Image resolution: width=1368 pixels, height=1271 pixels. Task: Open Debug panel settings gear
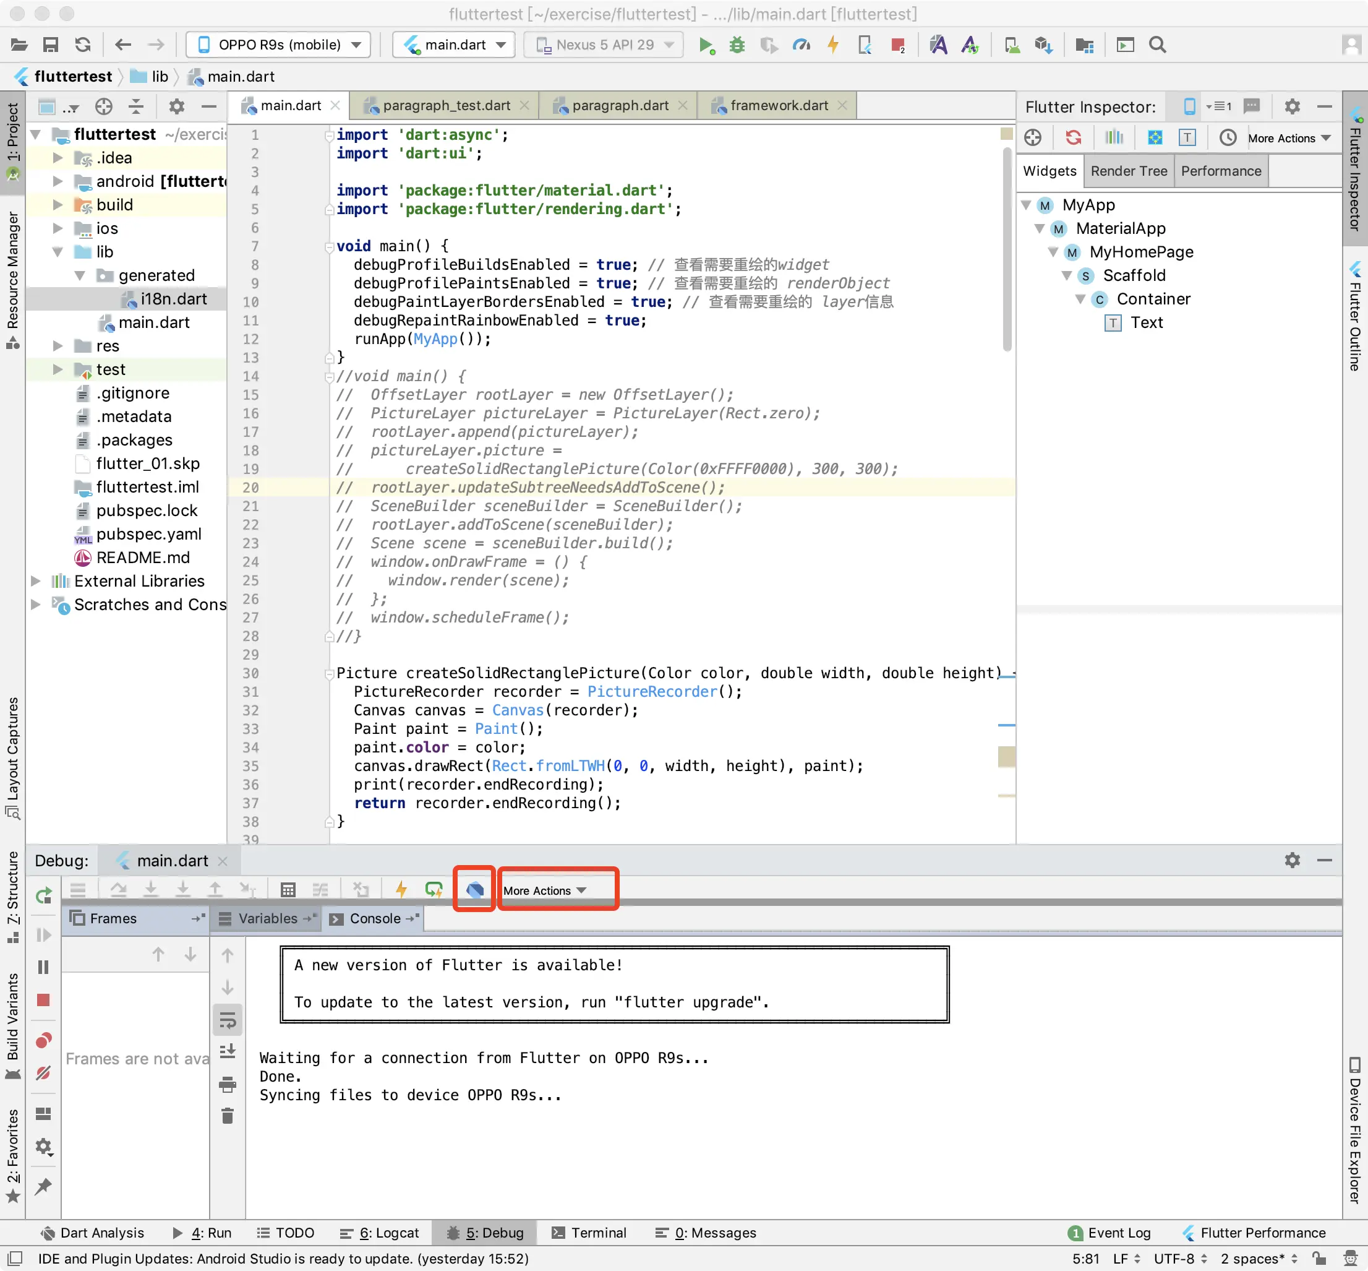coord(1292,860)
